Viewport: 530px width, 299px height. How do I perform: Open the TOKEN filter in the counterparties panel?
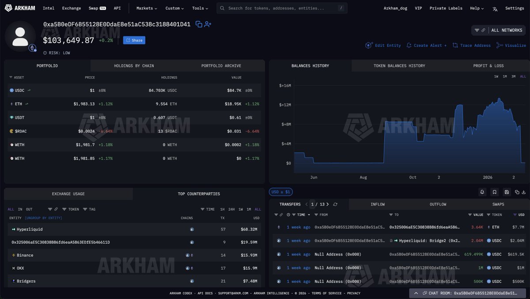[71, 209]
